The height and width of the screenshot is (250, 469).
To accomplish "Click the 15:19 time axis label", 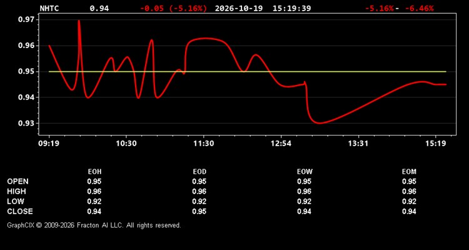I will [x=435, y=144].
